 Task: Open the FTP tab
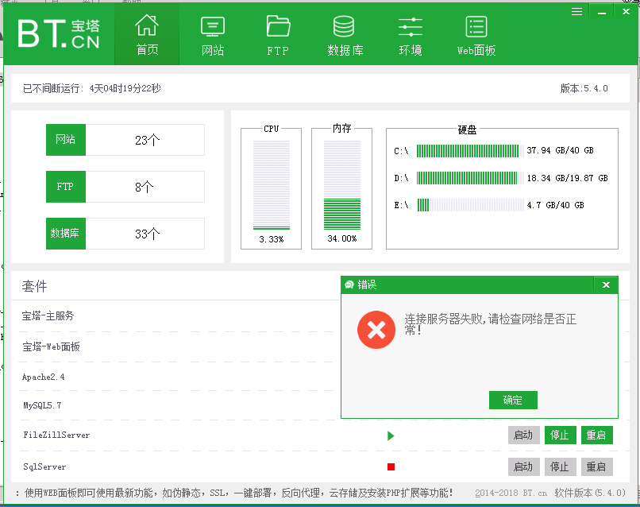coord(278,34)
